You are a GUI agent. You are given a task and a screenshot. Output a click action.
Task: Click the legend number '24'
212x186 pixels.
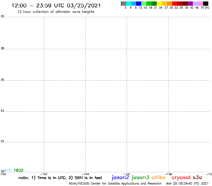(161, 8)
